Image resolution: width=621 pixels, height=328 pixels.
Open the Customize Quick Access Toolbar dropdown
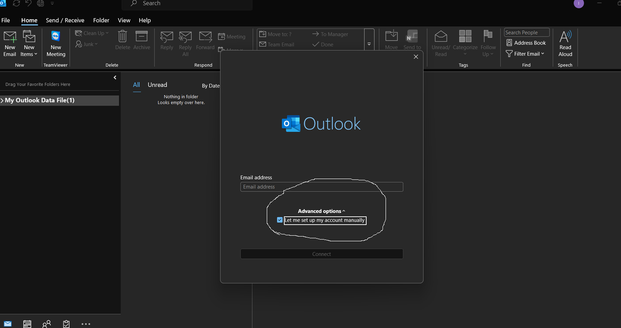52,3
